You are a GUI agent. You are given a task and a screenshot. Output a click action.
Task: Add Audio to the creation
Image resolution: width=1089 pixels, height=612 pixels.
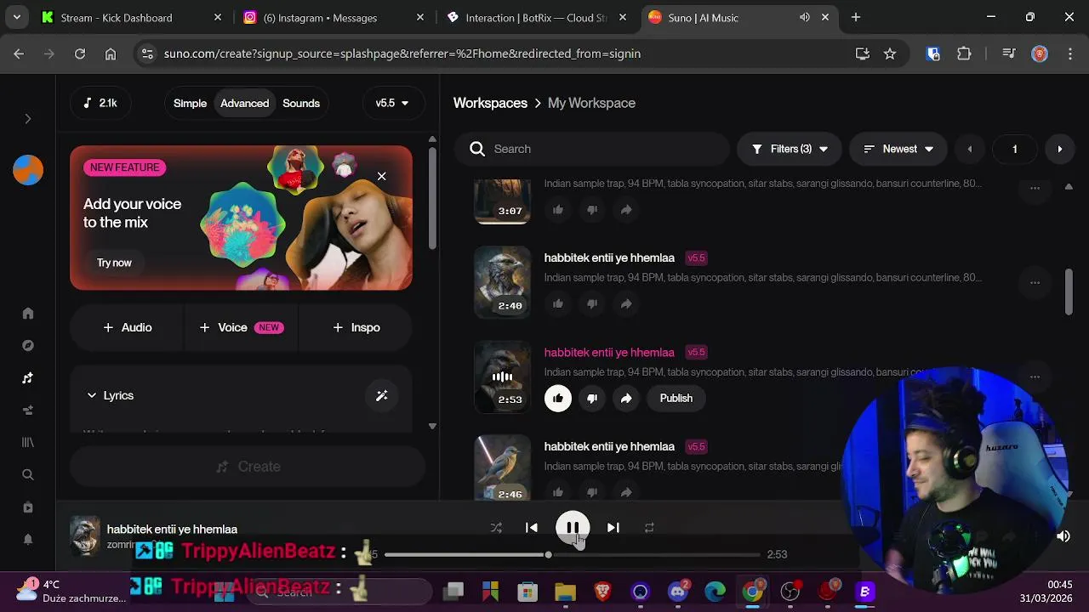(127, 327)
